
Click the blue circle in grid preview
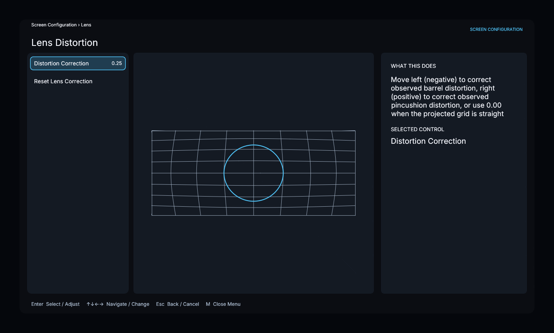(x=254, y=173)
